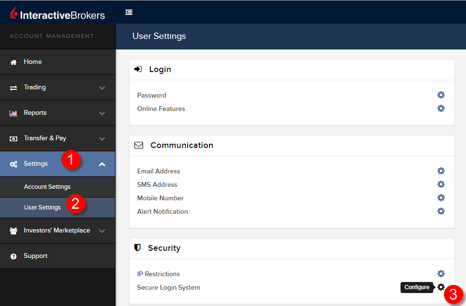Collapse the Settings menu chevron
This screenshot has width=466, height=306.
102,164
